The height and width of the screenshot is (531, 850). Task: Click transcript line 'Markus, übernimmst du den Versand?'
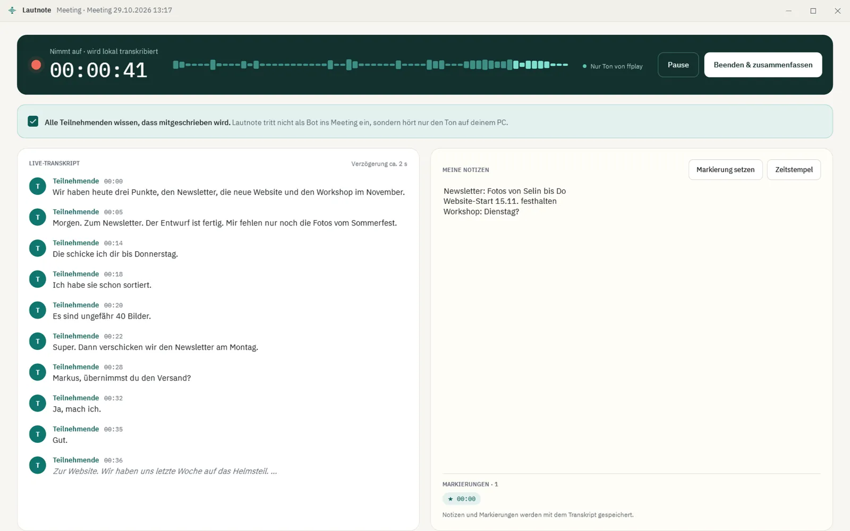pos(122,378)
